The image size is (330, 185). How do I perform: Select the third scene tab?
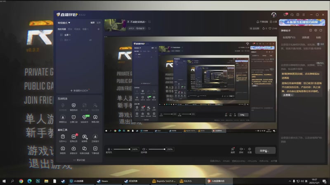click(77, 29)
